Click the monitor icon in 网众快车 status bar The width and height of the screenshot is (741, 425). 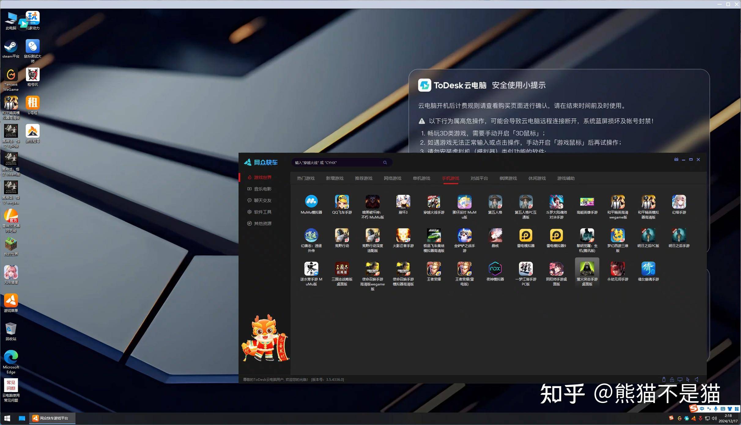click(680, 380)
